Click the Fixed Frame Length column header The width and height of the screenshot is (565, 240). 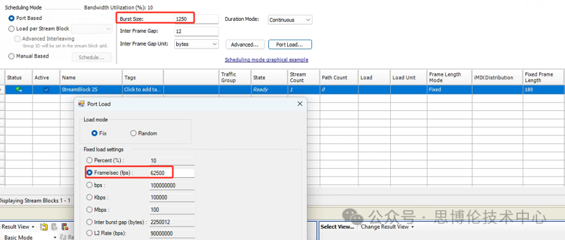click(x=543, y=77)
